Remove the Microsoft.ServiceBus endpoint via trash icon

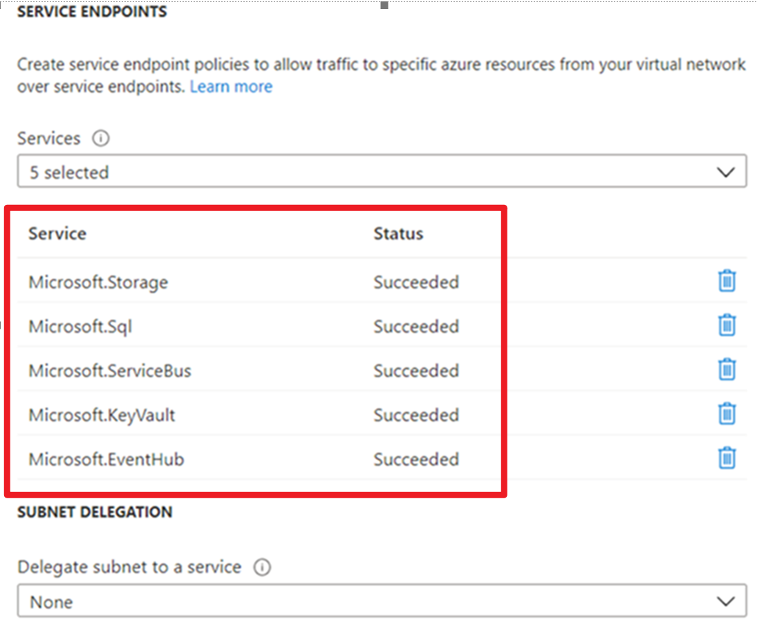click(727, 370)
